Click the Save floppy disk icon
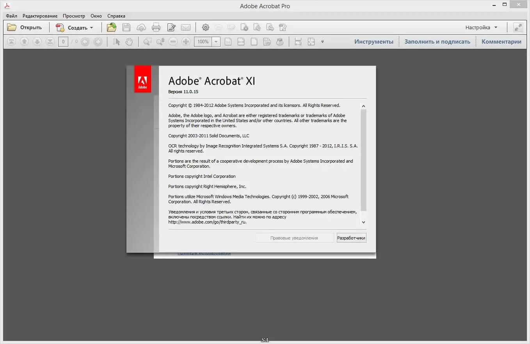530x344 pixels. pyautogui.click(x=126, y=27)
